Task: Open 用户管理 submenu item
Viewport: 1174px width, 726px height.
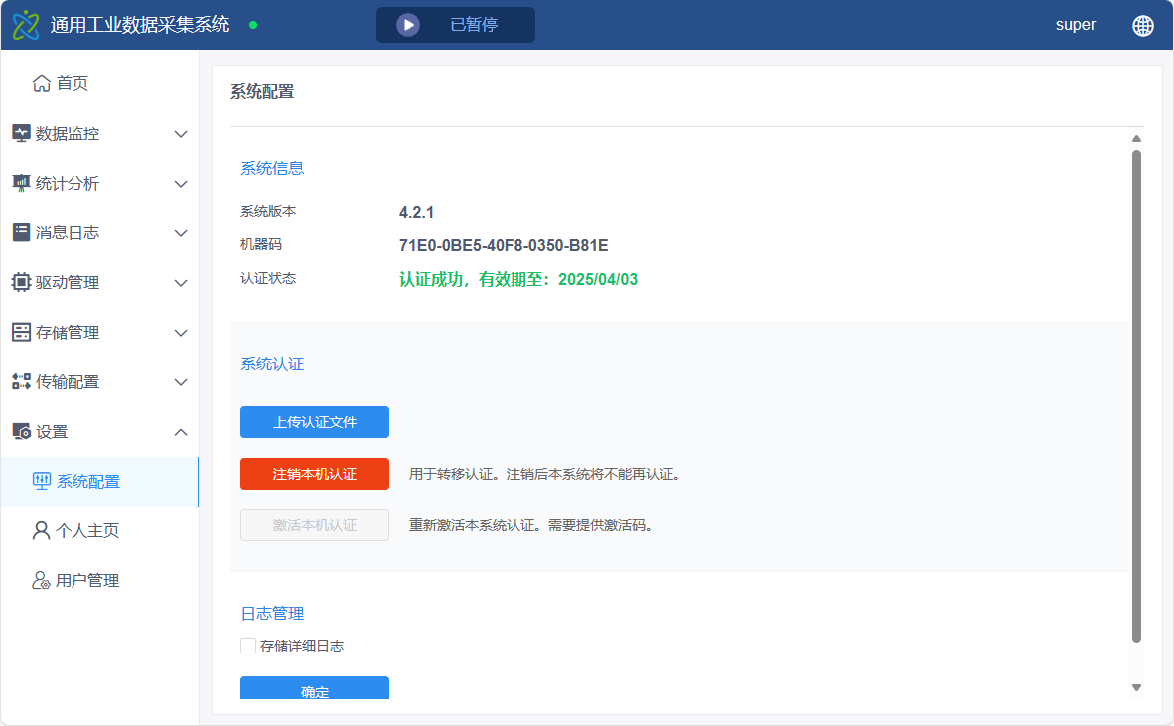Action: coord(99,580)
